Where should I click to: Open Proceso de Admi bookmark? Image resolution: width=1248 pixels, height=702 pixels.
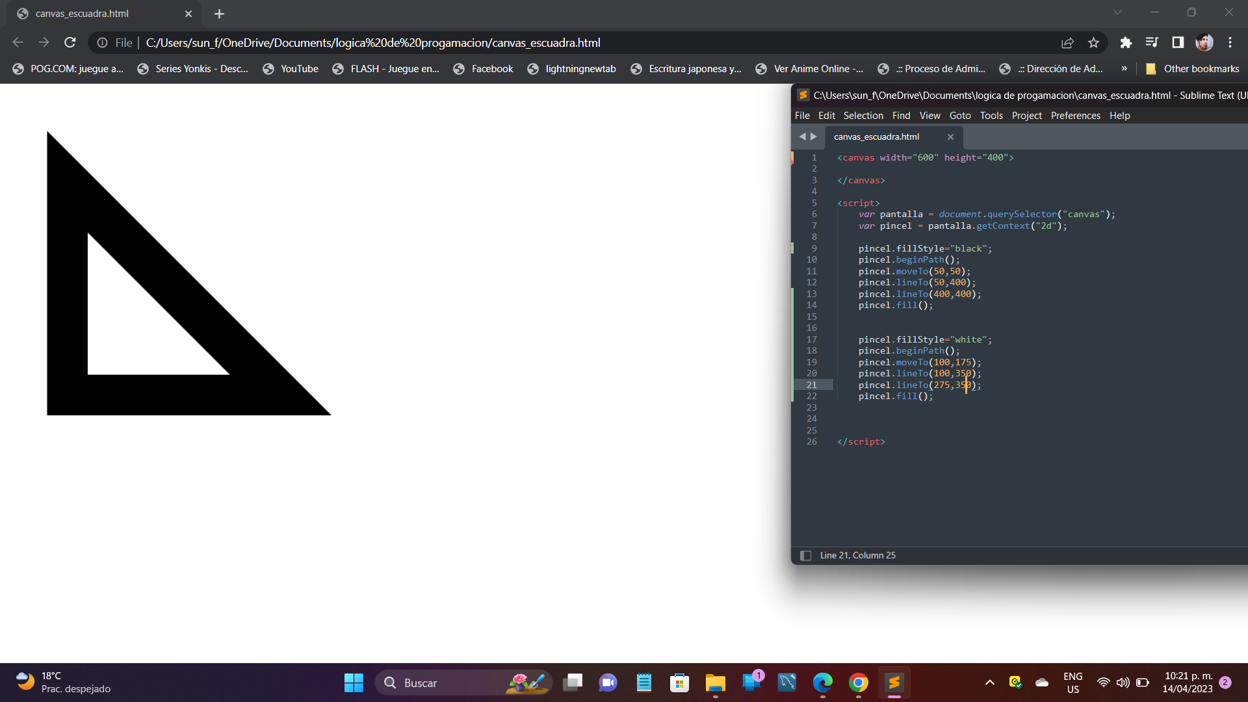point(931,69)
